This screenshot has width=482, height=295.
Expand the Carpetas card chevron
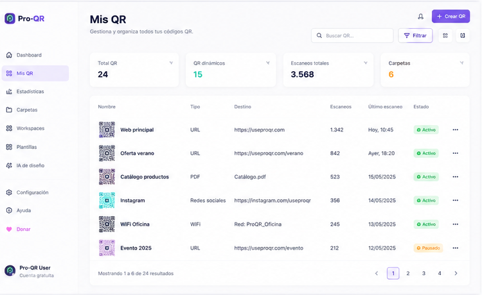(461, 63)
